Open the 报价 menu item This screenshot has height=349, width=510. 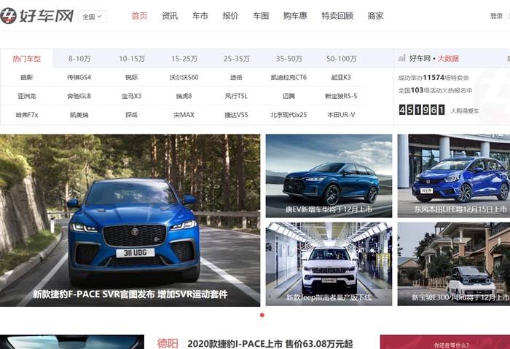[231, 15]
